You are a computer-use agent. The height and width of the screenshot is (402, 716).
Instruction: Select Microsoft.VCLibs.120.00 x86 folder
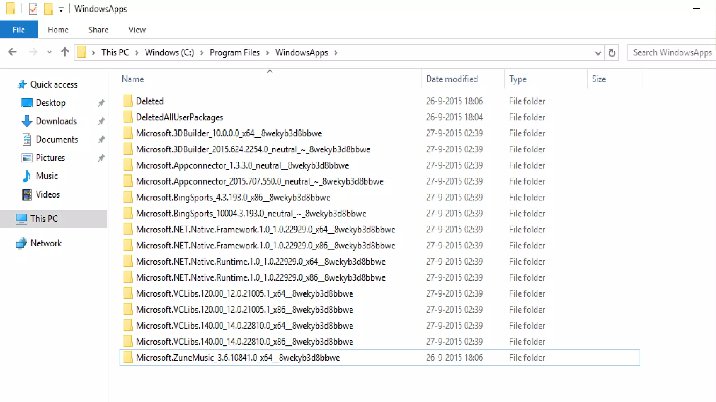pos(380,310)
